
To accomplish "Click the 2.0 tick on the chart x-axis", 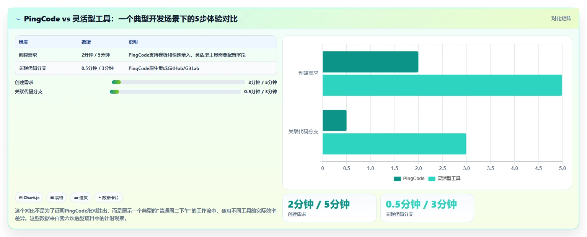I will click(x=418, y=168).
